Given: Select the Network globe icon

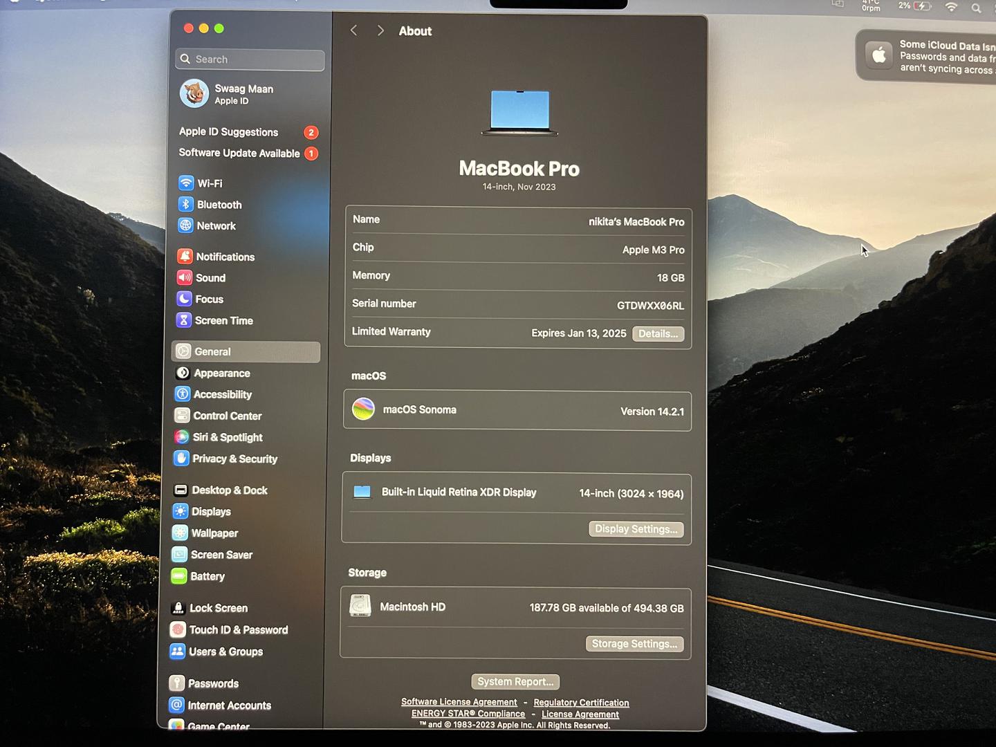Looking at the screenshot, I should click(185, 225).
